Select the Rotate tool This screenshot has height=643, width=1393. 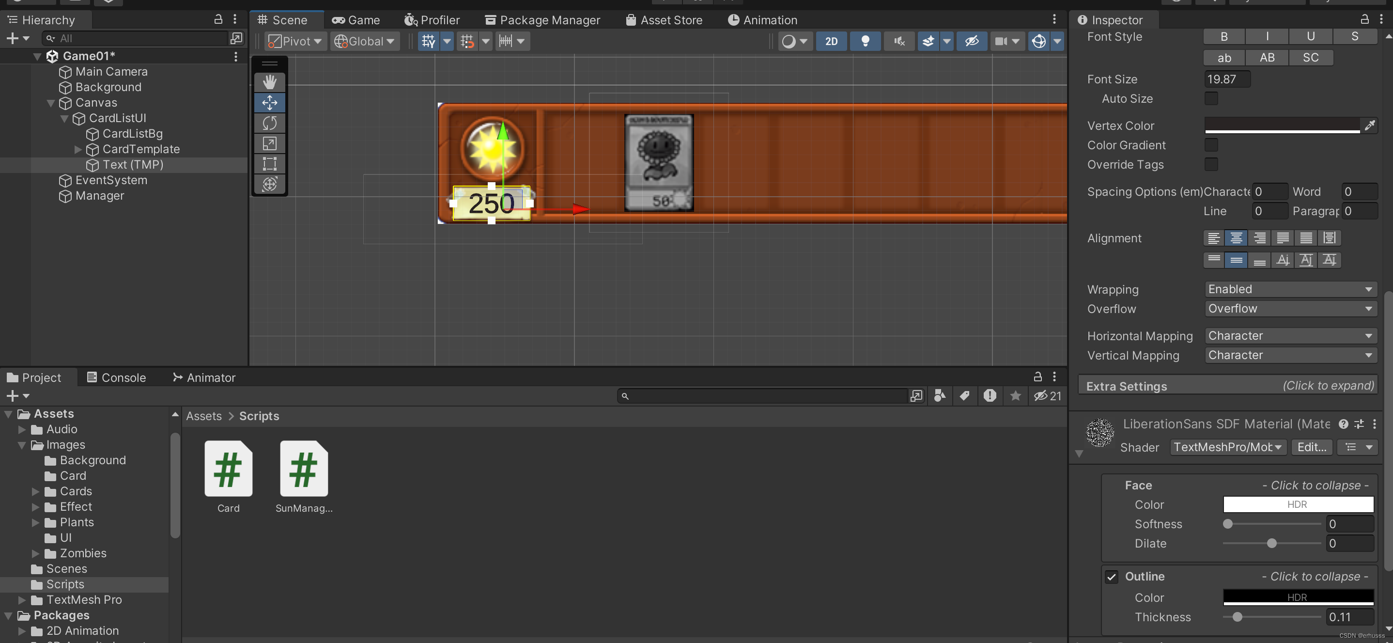pyautogui.click(x=269, y=123)
